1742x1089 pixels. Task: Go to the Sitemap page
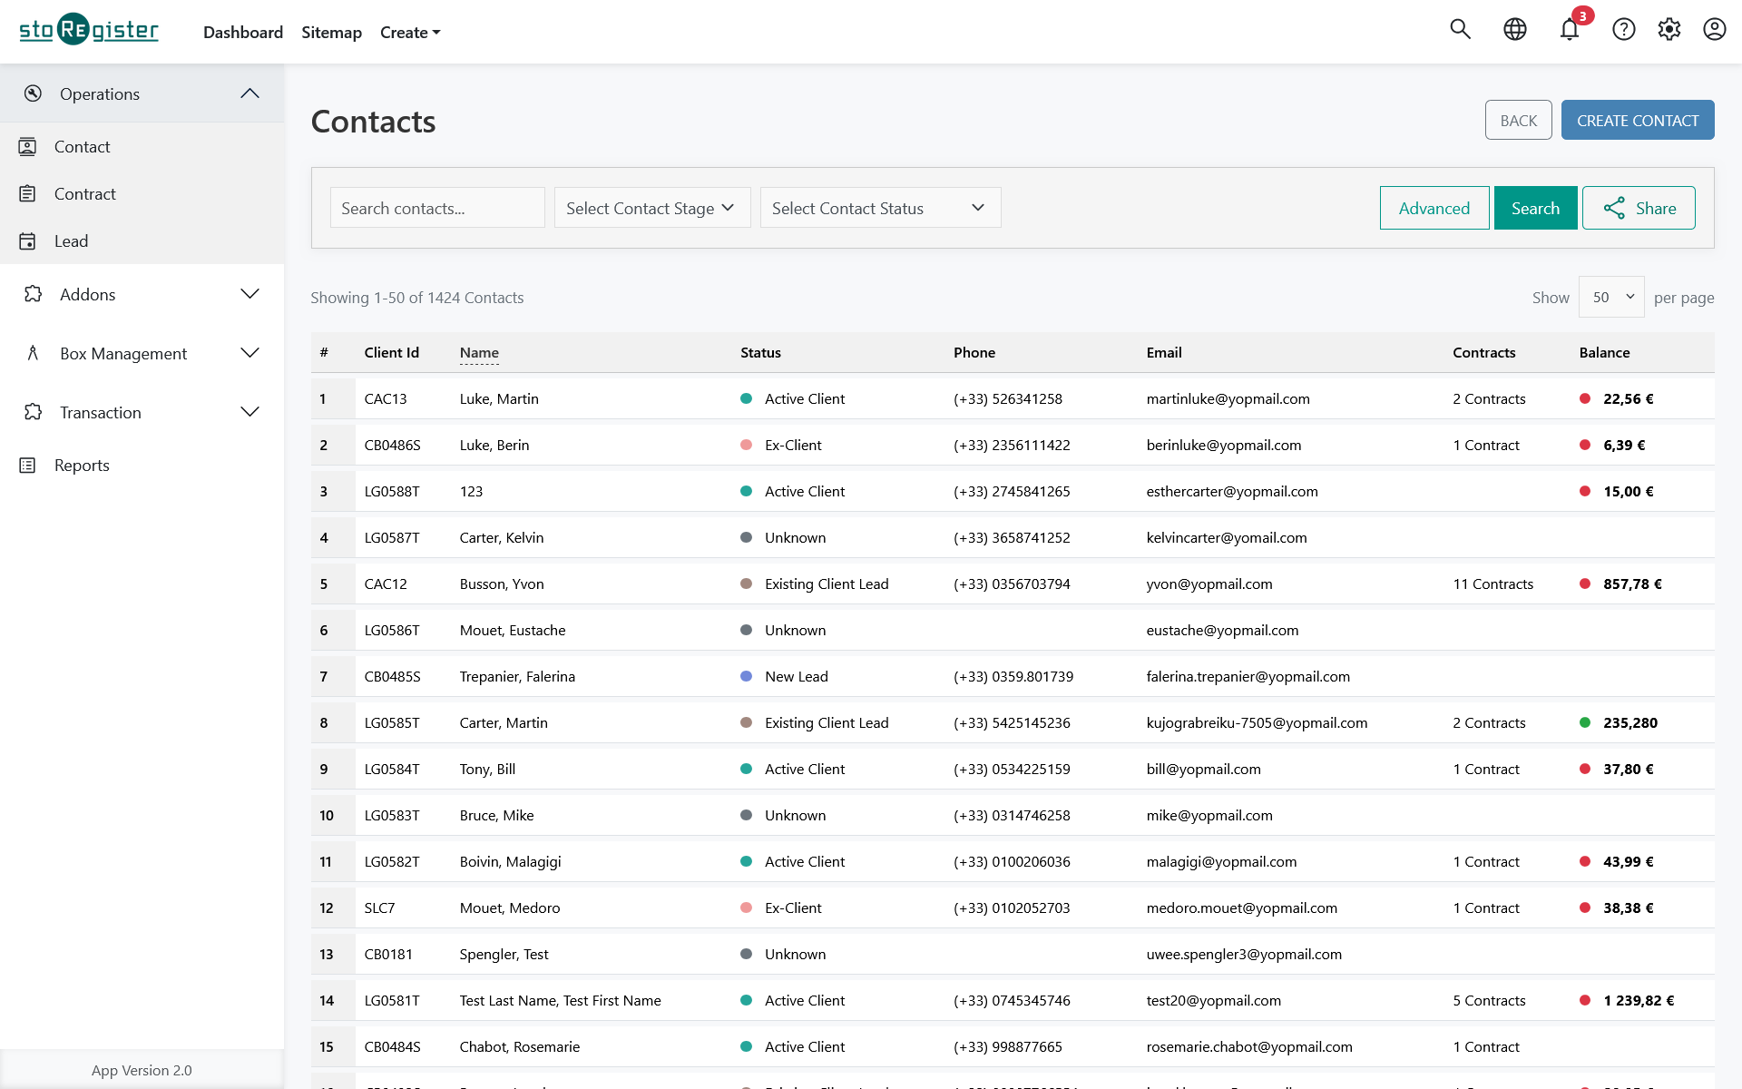(x=331, y=32)
